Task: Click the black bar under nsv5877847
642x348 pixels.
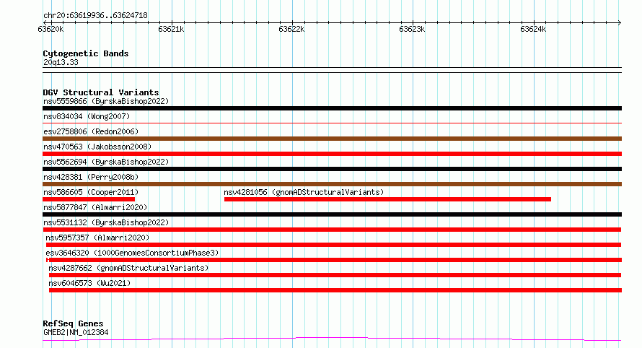Action: pos(332,214)
